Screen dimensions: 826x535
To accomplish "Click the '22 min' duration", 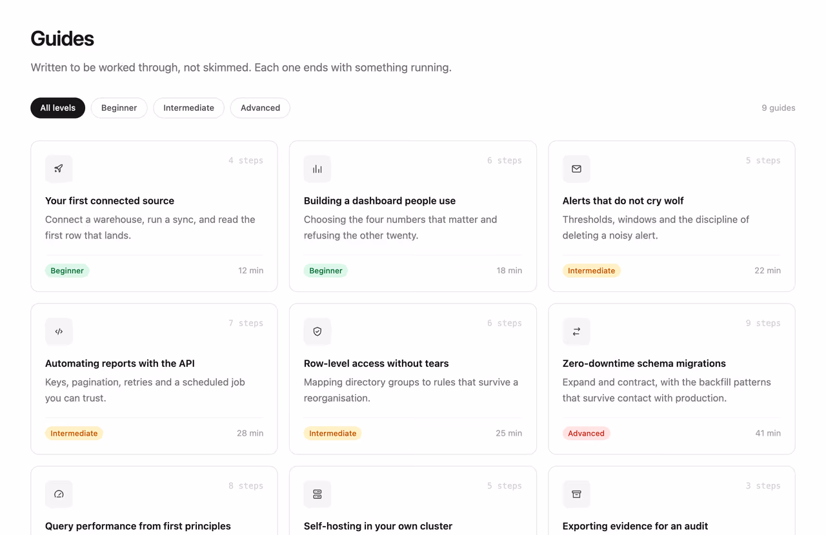I will point(768,271).
